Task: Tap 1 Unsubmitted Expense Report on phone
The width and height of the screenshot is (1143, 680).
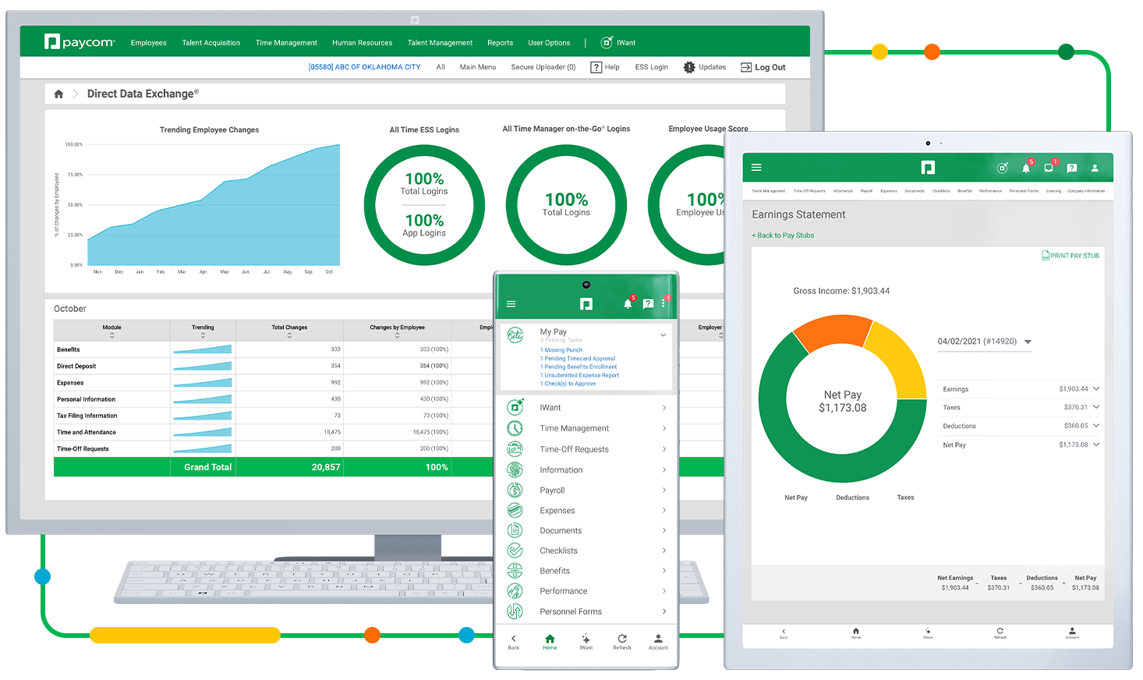Action: tap(580, 375)
